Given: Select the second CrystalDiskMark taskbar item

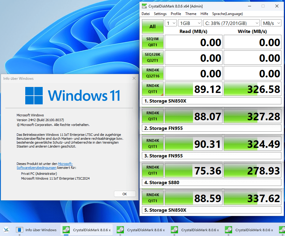Looking at the screenshot, I should click(141, 230).
